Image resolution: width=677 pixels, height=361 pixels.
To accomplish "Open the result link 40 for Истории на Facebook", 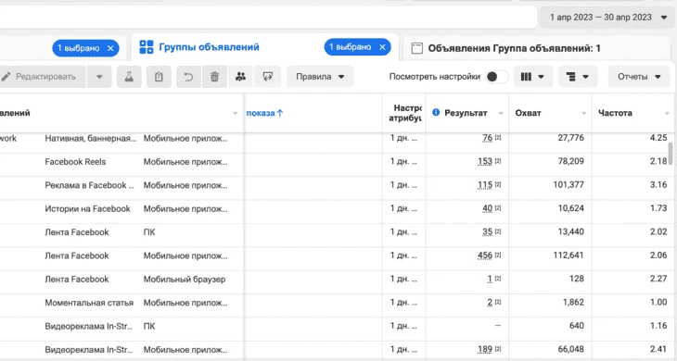I will 487,208.
